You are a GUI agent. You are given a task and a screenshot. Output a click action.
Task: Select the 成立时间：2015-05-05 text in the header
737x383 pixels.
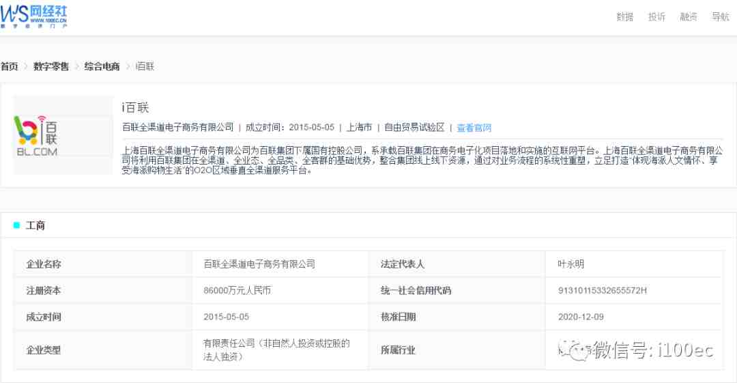pyautogui.click(x=290, y=128)
